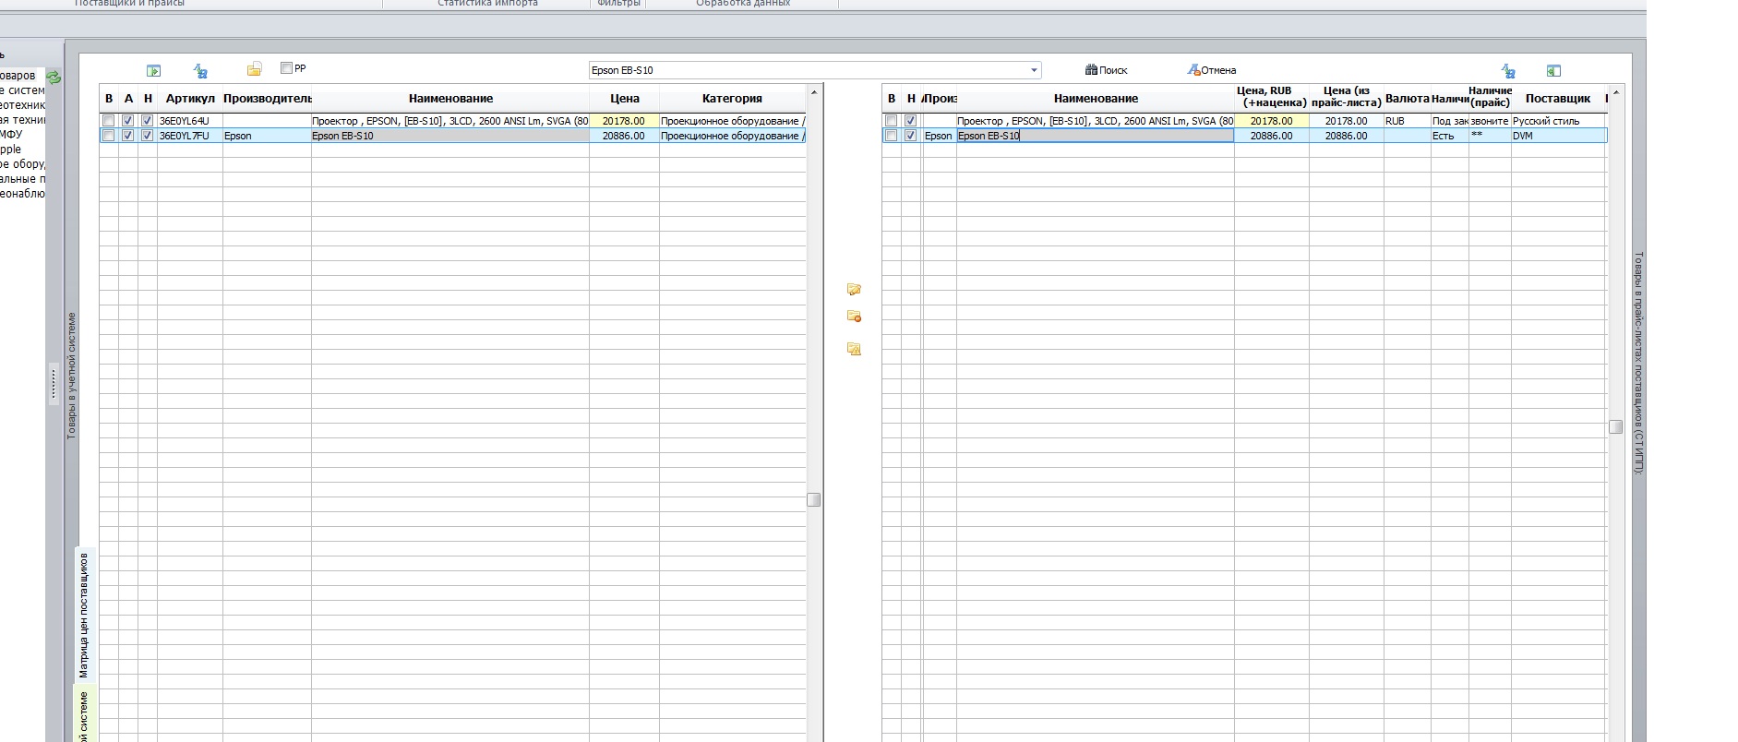The height and width of the screenshot is (742, 1738).
Task: Select Epson manufacturer cell in right table
Action: (939, 136)
